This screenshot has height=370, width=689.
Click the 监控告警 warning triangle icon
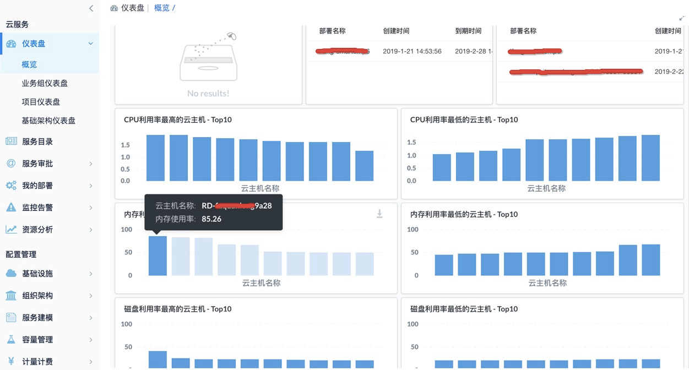[11, 208]
